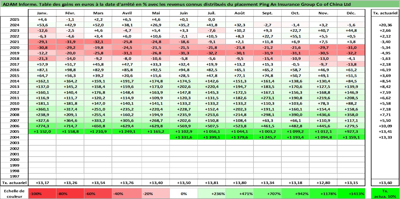The height and width of the screenshot is (199, 400).
Task: Click the +13,81 actuarial rate under July
Action: coord(211,183)
